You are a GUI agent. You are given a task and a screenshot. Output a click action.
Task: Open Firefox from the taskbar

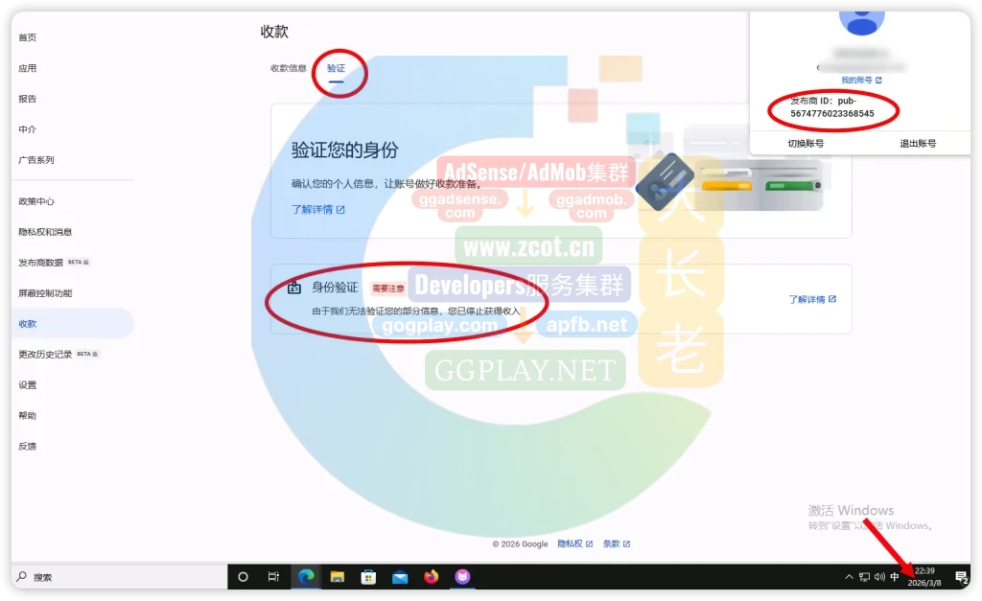(431, 577)
